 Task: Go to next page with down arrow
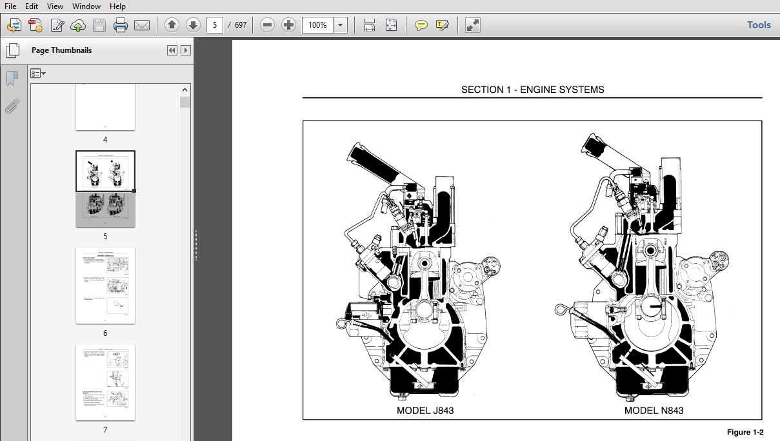point(193,25)
